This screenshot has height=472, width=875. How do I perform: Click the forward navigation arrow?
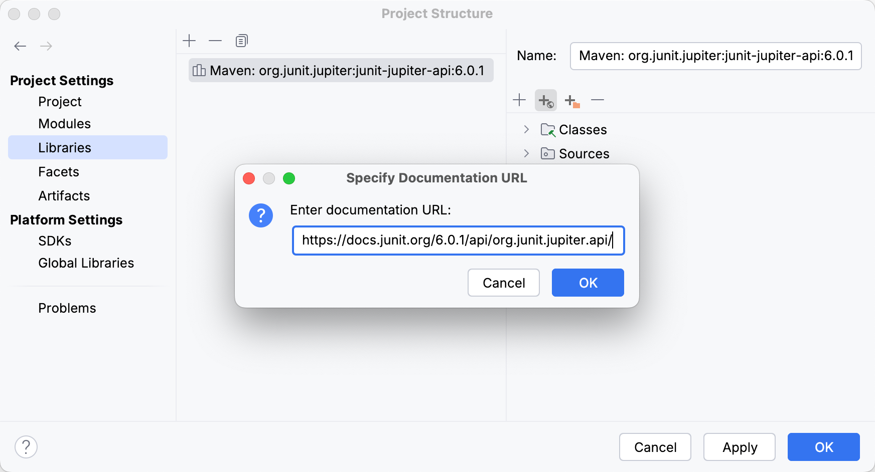[x=46, y=46]
